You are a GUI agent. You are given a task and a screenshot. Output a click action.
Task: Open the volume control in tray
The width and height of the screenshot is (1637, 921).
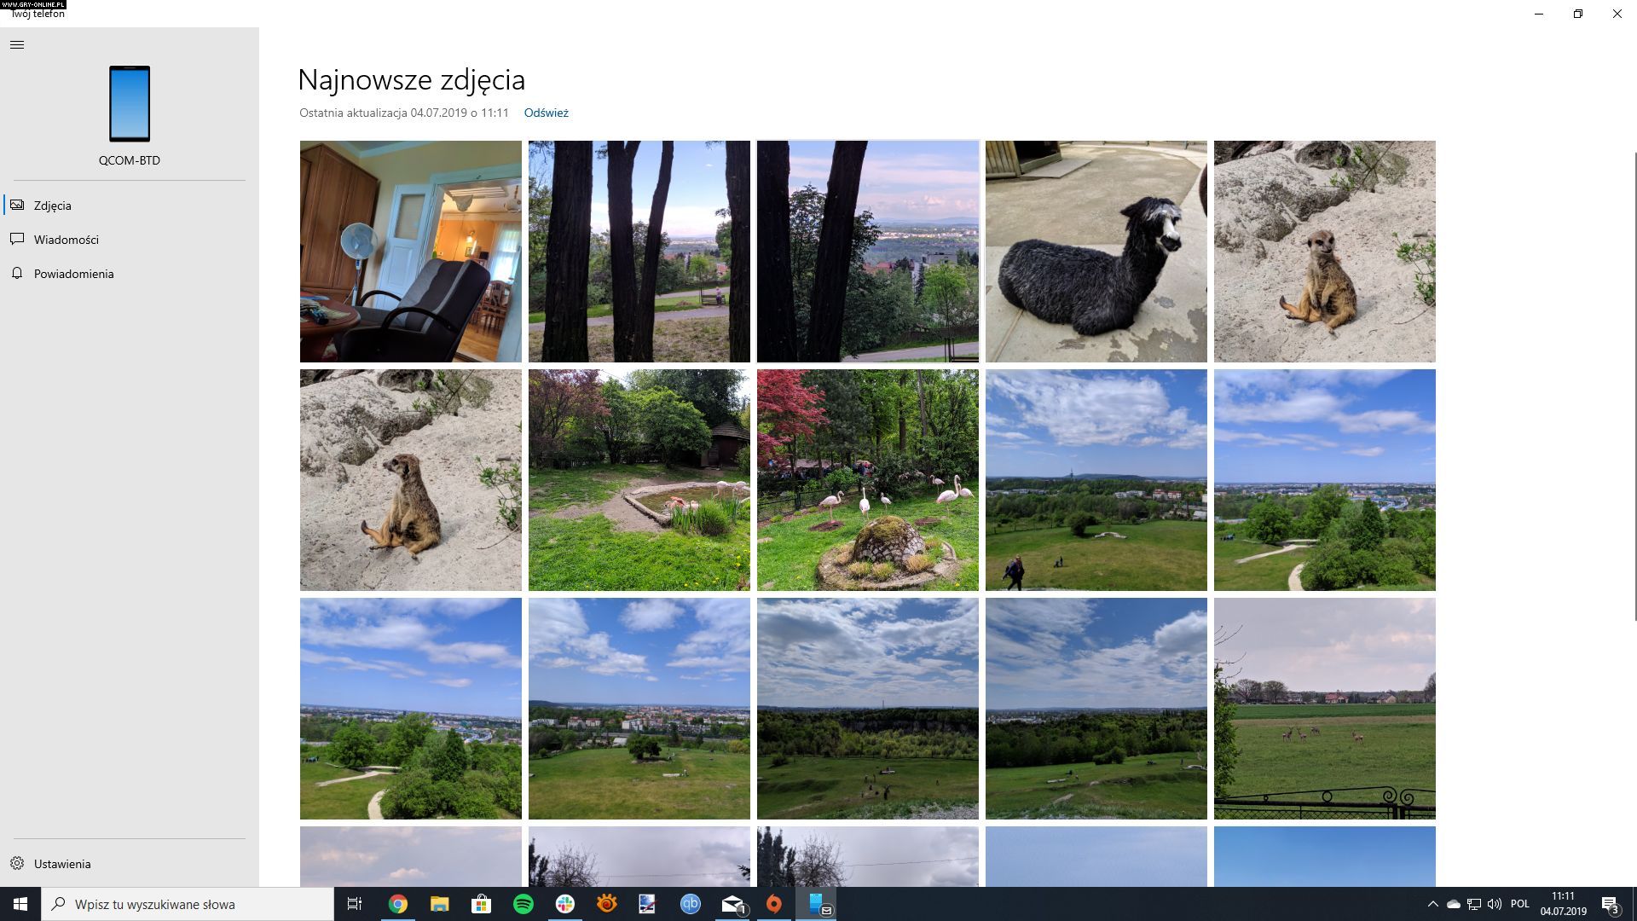pos(1494,904)
